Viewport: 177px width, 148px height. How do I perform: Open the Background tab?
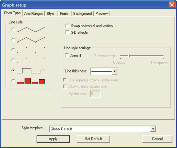(x=82, y=14)
